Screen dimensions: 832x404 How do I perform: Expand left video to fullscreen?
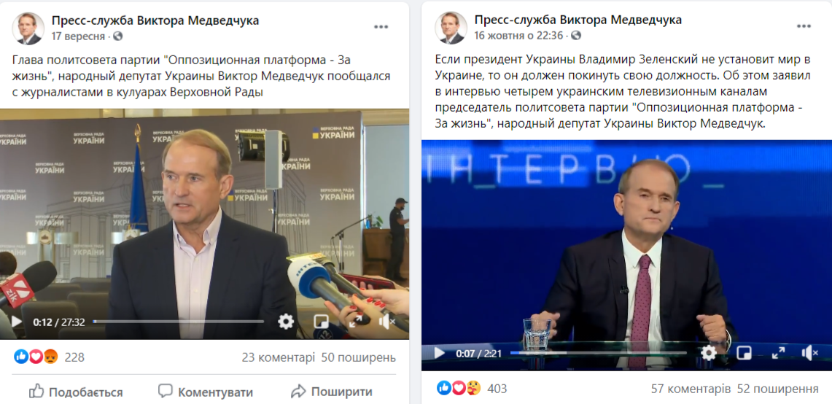coord(356,321)
